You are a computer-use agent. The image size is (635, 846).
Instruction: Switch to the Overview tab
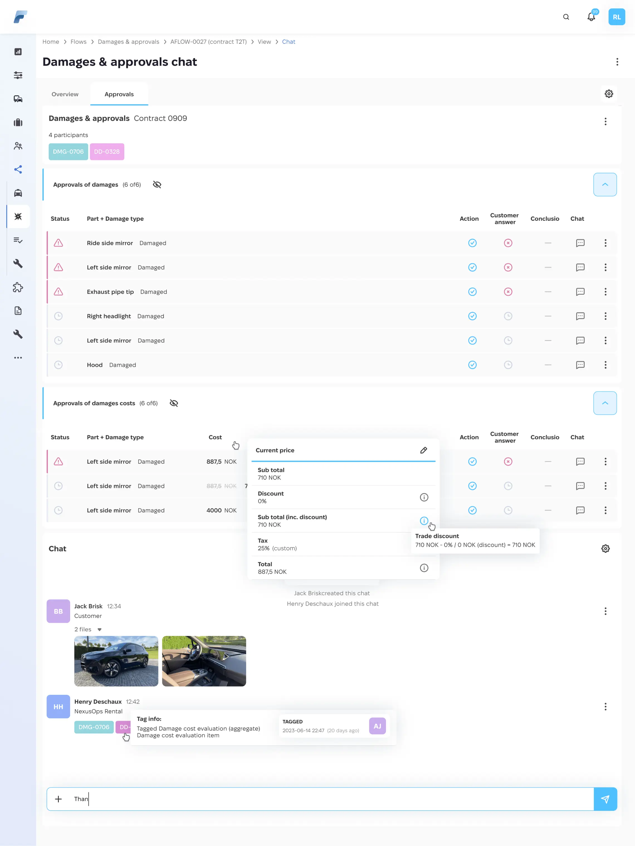click(x=65, y=94)
